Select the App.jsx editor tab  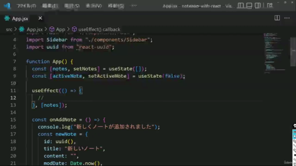click(23, 18)
